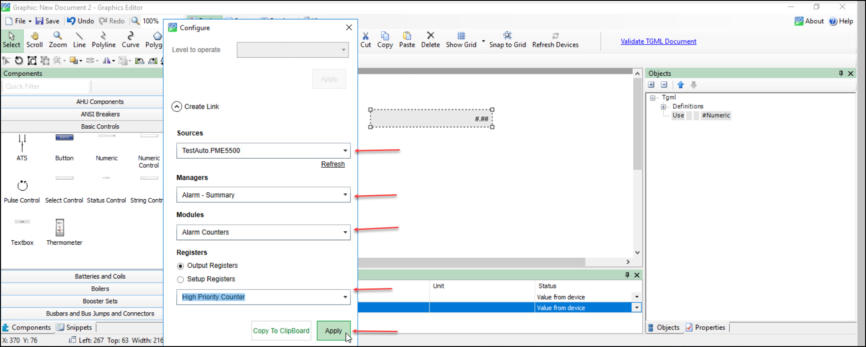This screenshot has height=347, width=866.
Task: Enable Snap to Grid
Action: pos(507,40)
